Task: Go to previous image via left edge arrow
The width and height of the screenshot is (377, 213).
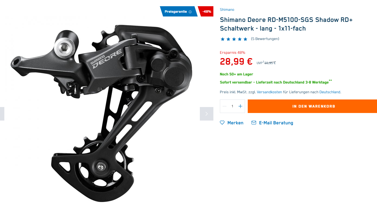Action: point(2,114)
